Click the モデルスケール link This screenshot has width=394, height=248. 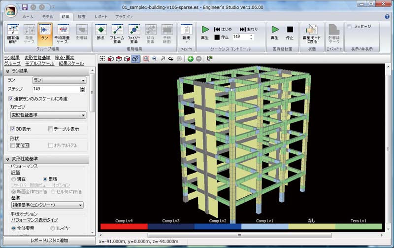click(x=40, y=64)
